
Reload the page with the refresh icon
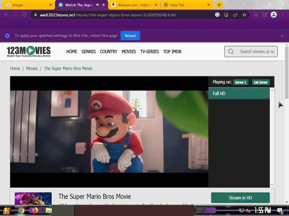tap(24, 15)
